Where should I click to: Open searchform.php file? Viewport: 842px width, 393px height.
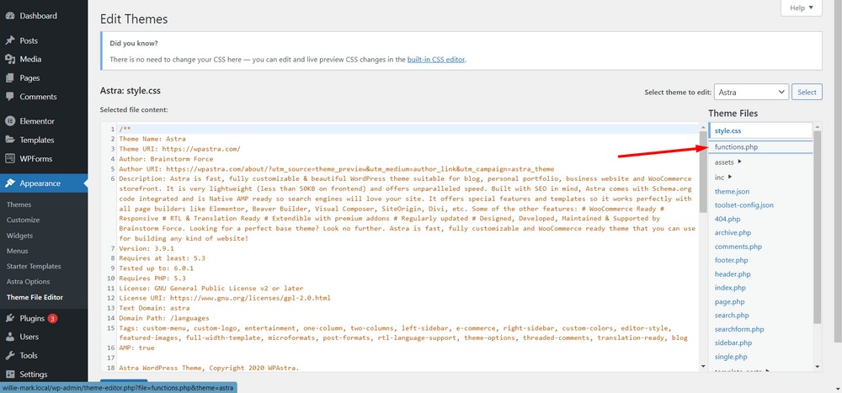[739, 329]
